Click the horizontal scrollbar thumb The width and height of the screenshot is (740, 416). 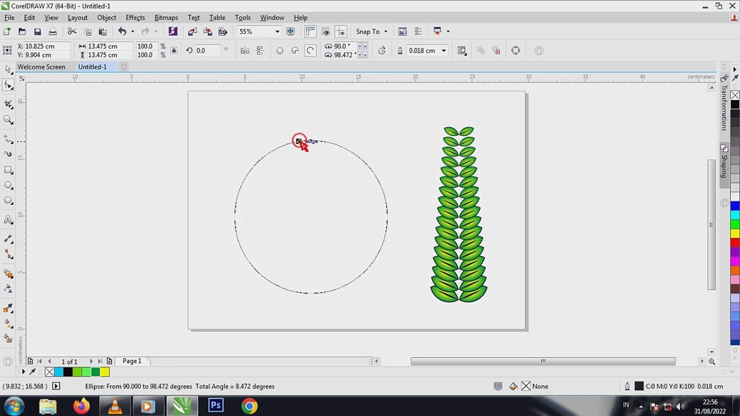543,361
